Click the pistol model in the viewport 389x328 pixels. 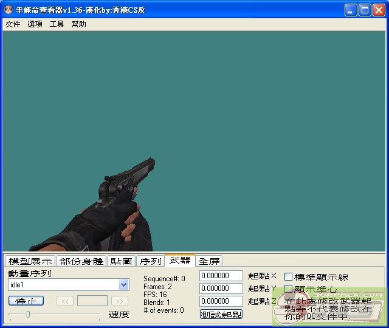click(129, 182)
